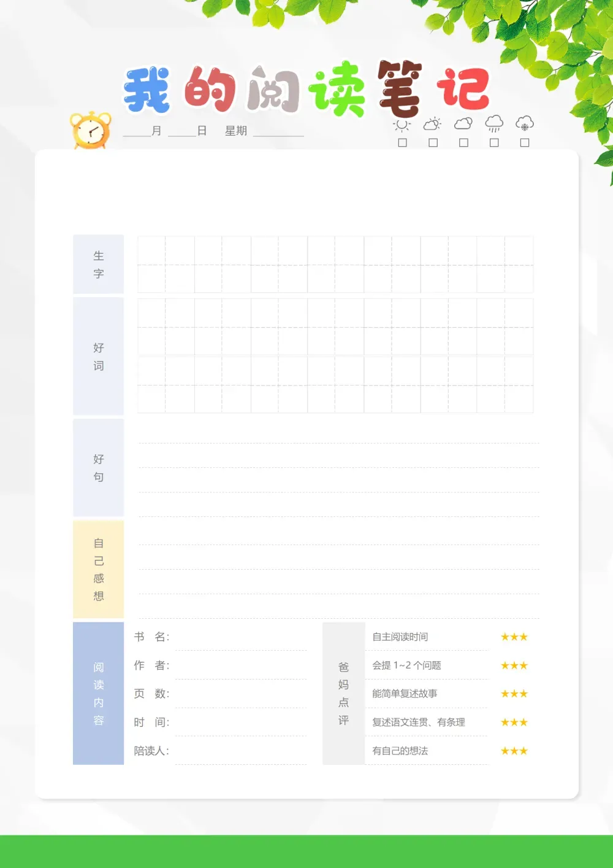The height and width of the screenshot is (868, 613).
Task: Check the box under the snowy icon
Action: 525,142
